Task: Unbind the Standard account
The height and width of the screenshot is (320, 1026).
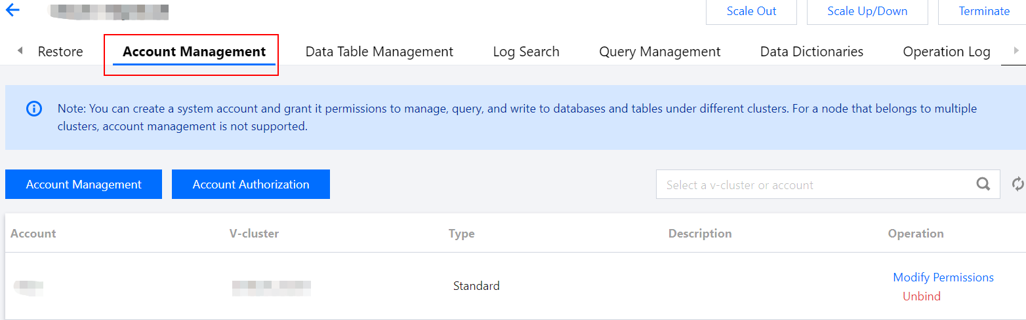Action: point(921,296)
